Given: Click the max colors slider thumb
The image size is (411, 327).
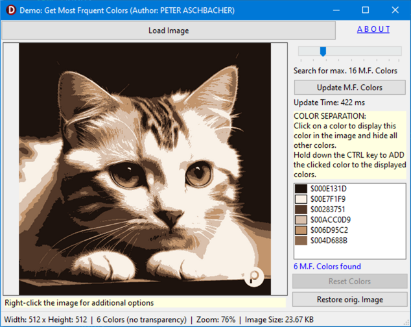Looking at the screenshot, I should click(323, 51).
